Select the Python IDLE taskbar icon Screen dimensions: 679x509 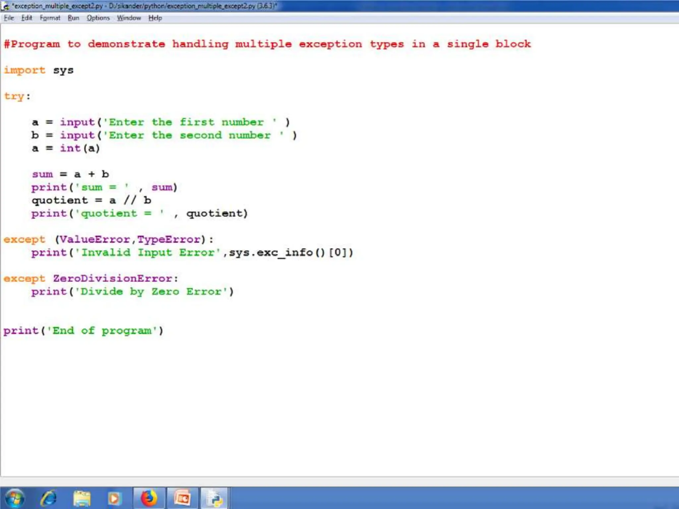(x=214, y=498)
